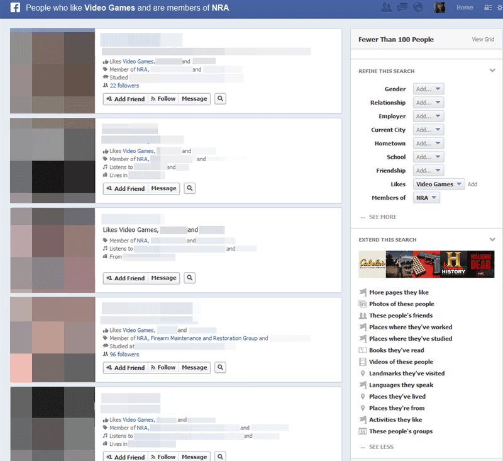Screen dimensions: 503x461
Task: Message the person with 22 followers
Action: [194, 99]
